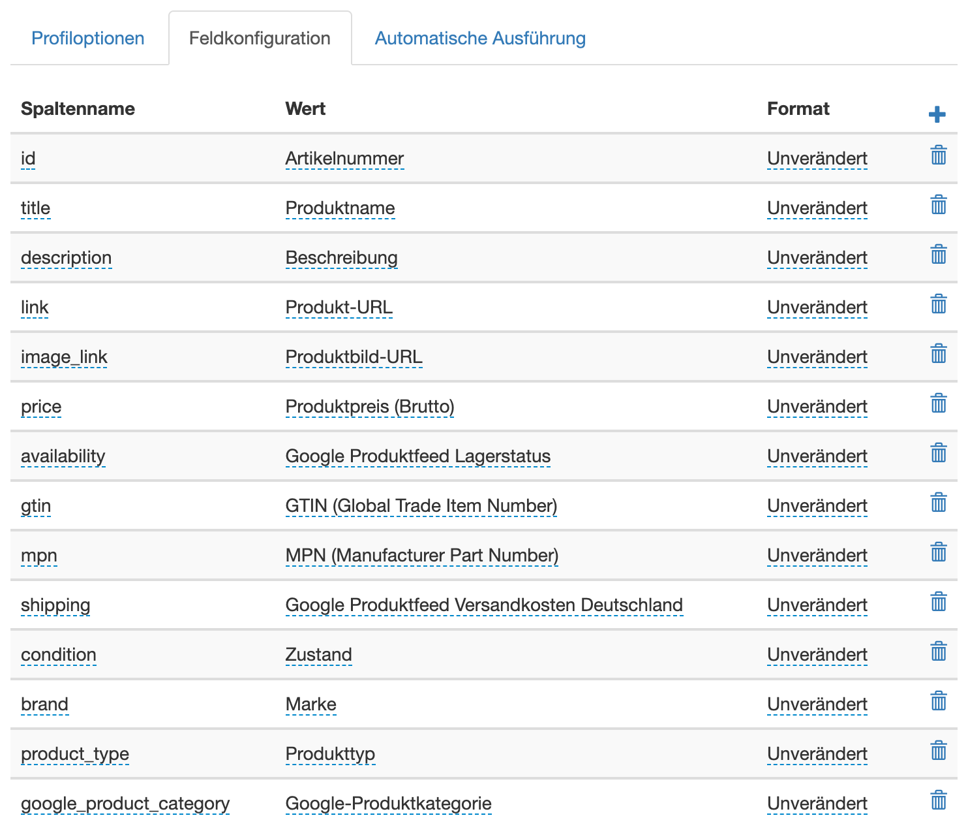This screenshot has height=837, width=968.
Task: Change the value Artikelnummer
Action: (344, 159)
